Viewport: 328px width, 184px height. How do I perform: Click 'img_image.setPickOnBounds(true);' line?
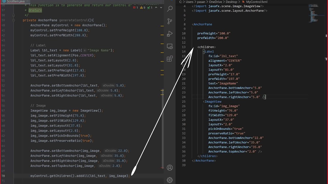click(x=61, y=136)
